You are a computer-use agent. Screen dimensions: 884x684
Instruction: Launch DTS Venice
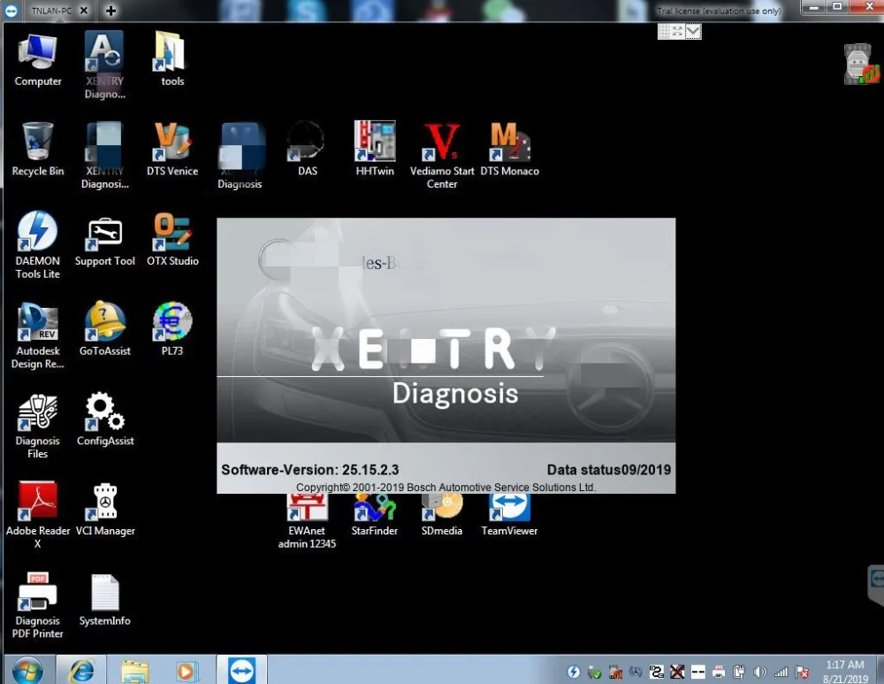(172, 150)
